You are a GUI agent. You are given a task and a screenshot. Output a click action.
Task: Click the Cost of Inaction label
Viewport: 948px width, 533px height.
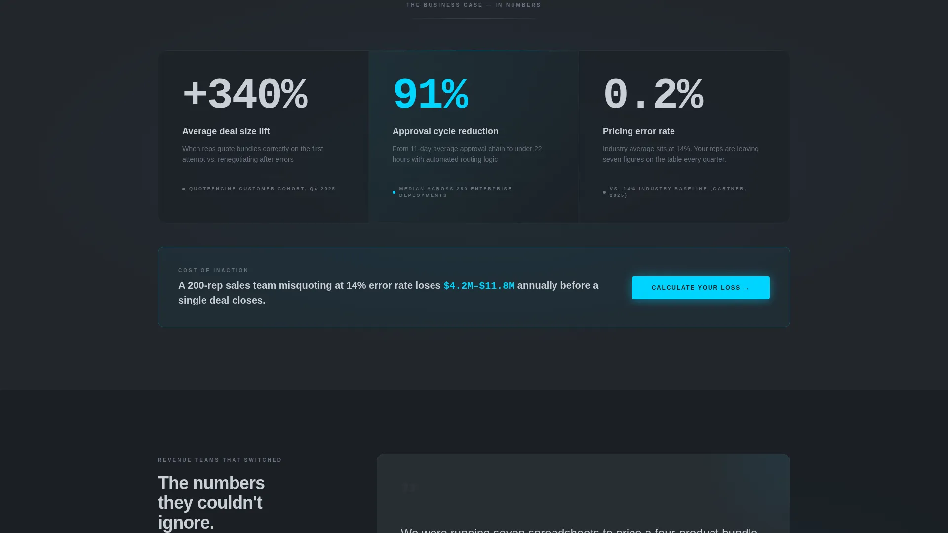coord(213,270)
